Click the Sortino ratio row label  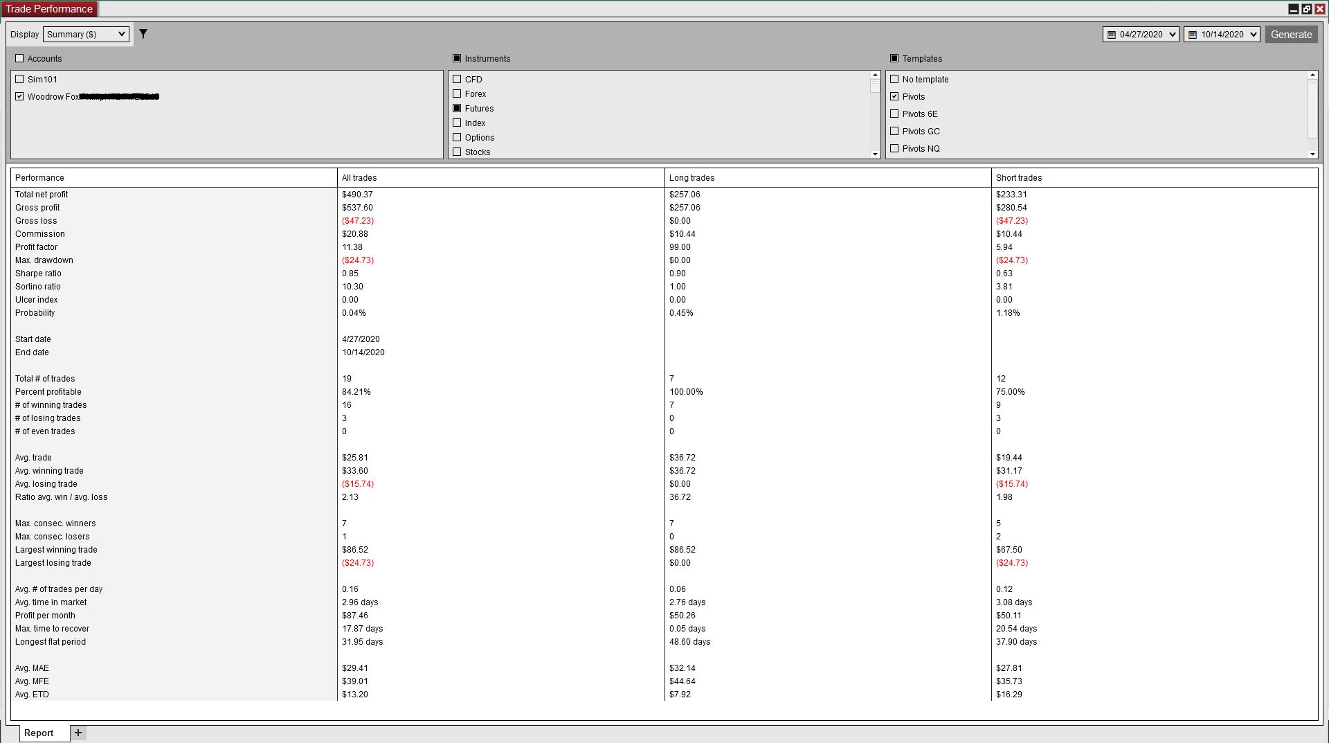coord(38,287)
